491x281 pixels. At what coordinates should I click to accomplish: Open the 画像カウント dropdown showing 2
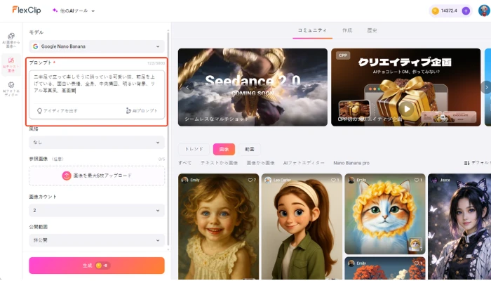pyautogui.click(x=97, y=211)
